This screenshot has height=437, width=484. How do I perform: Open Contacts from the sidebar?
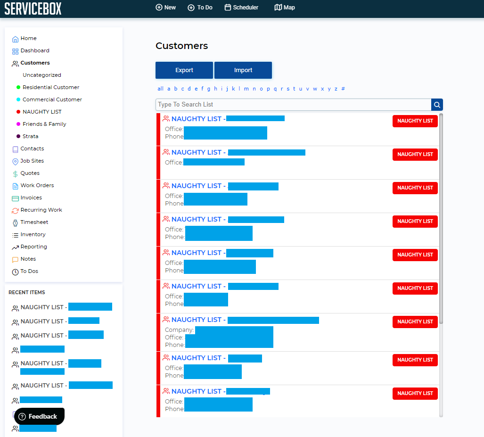[x=32, y=148]
